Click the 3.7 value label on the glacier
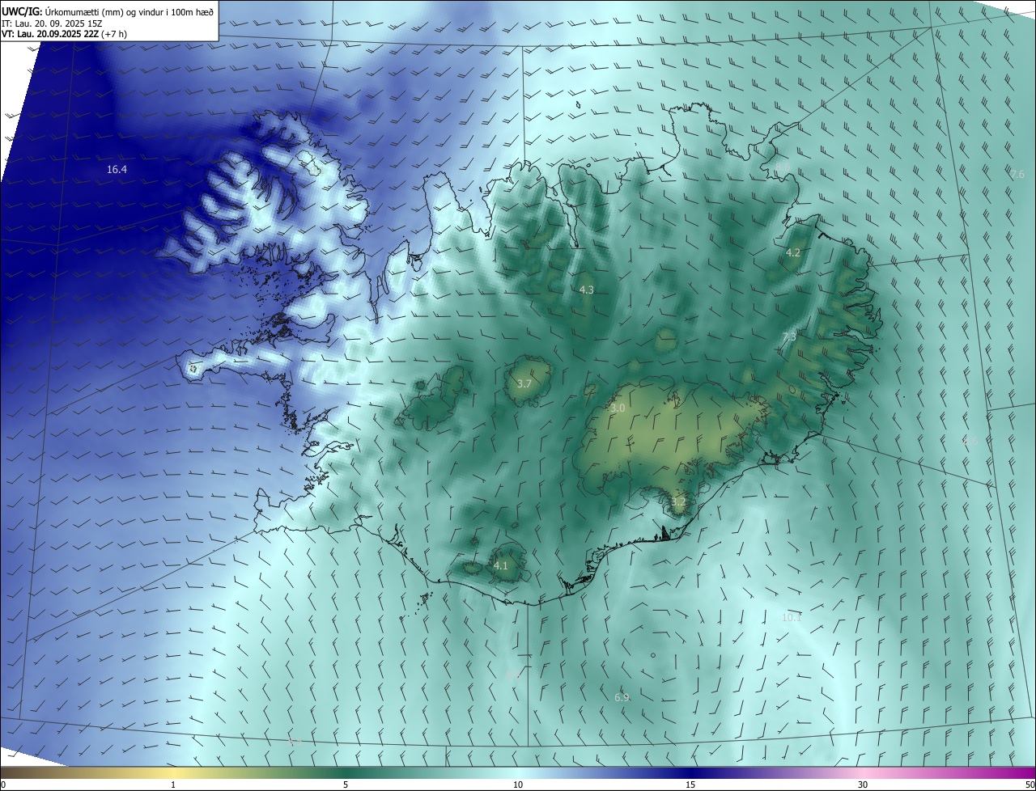Screen dimensions: 1036x791 (524, 383)
